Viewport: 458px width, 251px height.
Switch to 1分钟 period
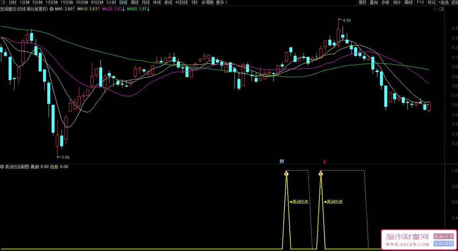coord(24,2)
